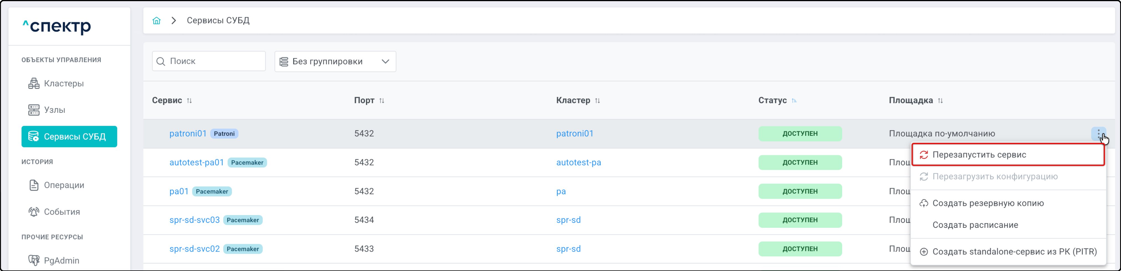The width and height of the screenshot is (1121, 271).
Task: Sort table by Площадка column
Action: 941,101
